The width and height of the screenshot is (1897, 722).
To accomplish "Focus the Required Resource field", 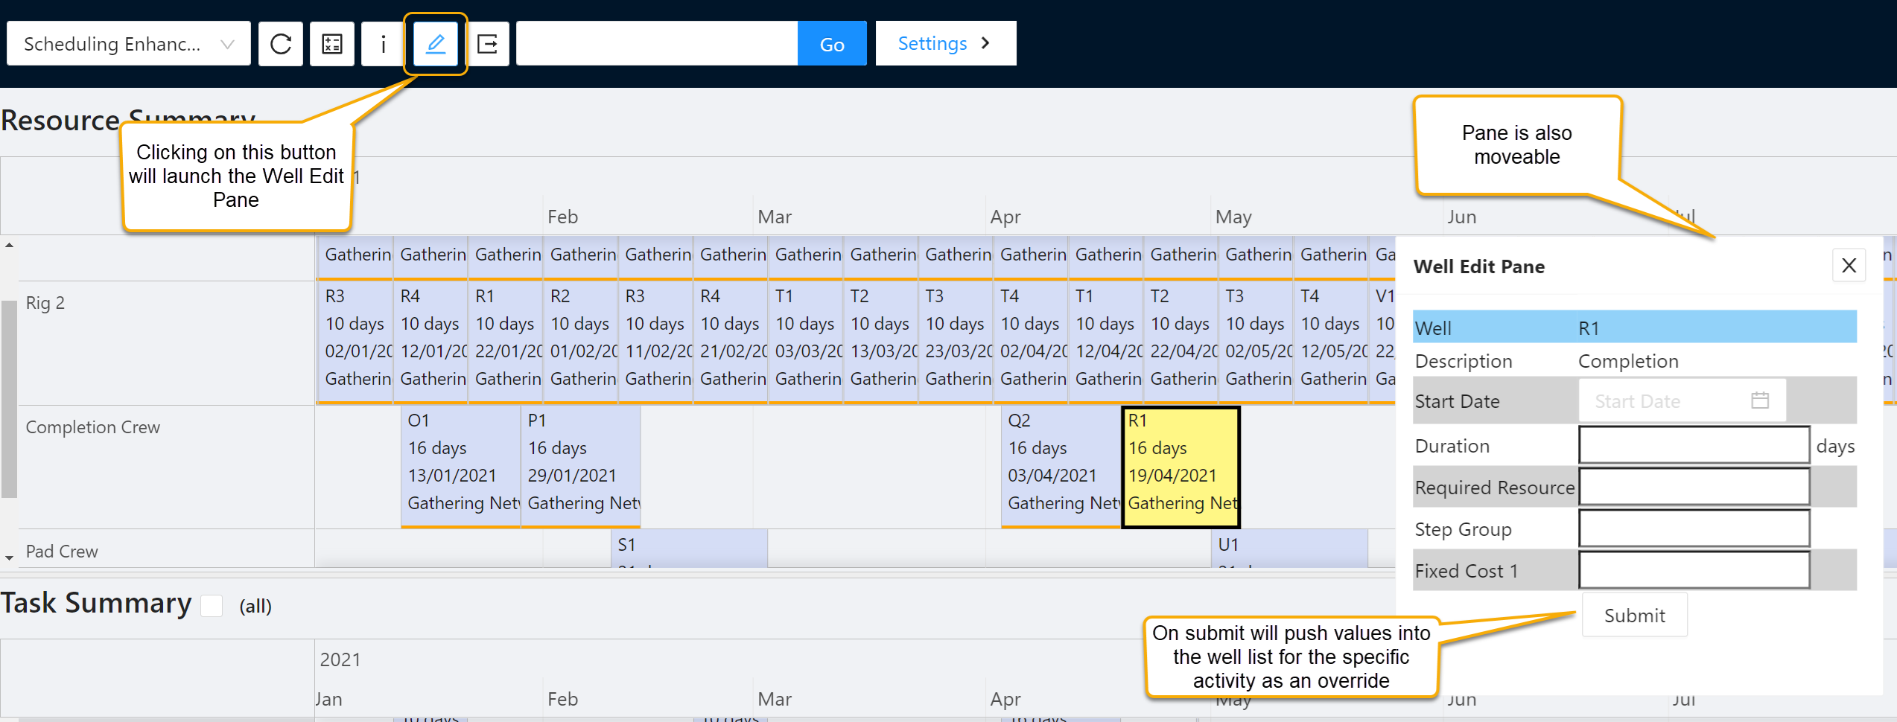I will (1694, 488).
